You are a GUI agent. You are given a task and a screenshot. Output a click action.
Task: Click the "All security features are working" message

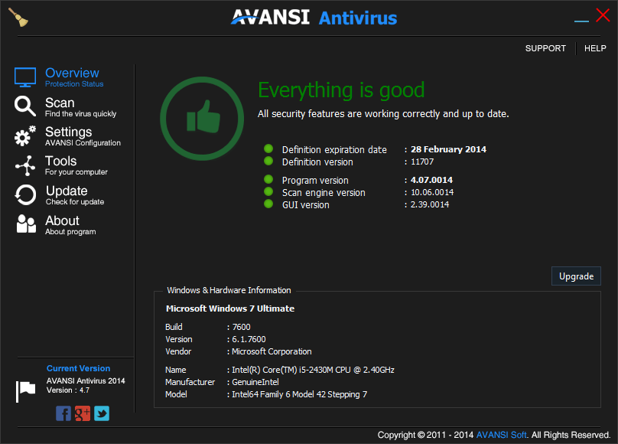pyautogui.click(x=383, y=114)
